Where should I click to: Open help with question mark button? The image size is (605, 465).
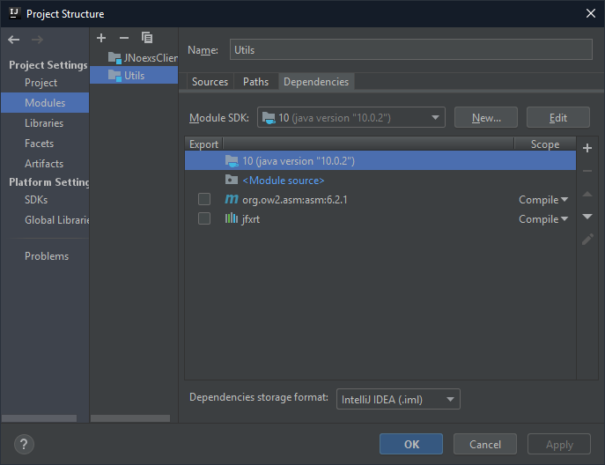click(x=24, y=444)
